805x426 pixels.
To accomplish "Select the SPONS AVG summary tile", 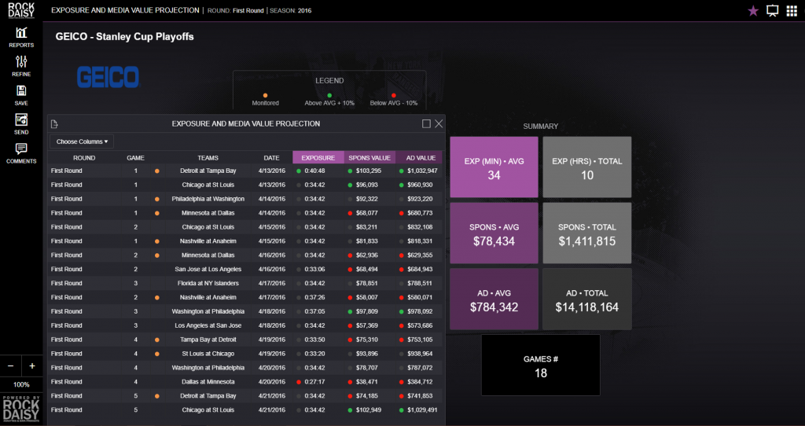I will [x=494, y=233].
